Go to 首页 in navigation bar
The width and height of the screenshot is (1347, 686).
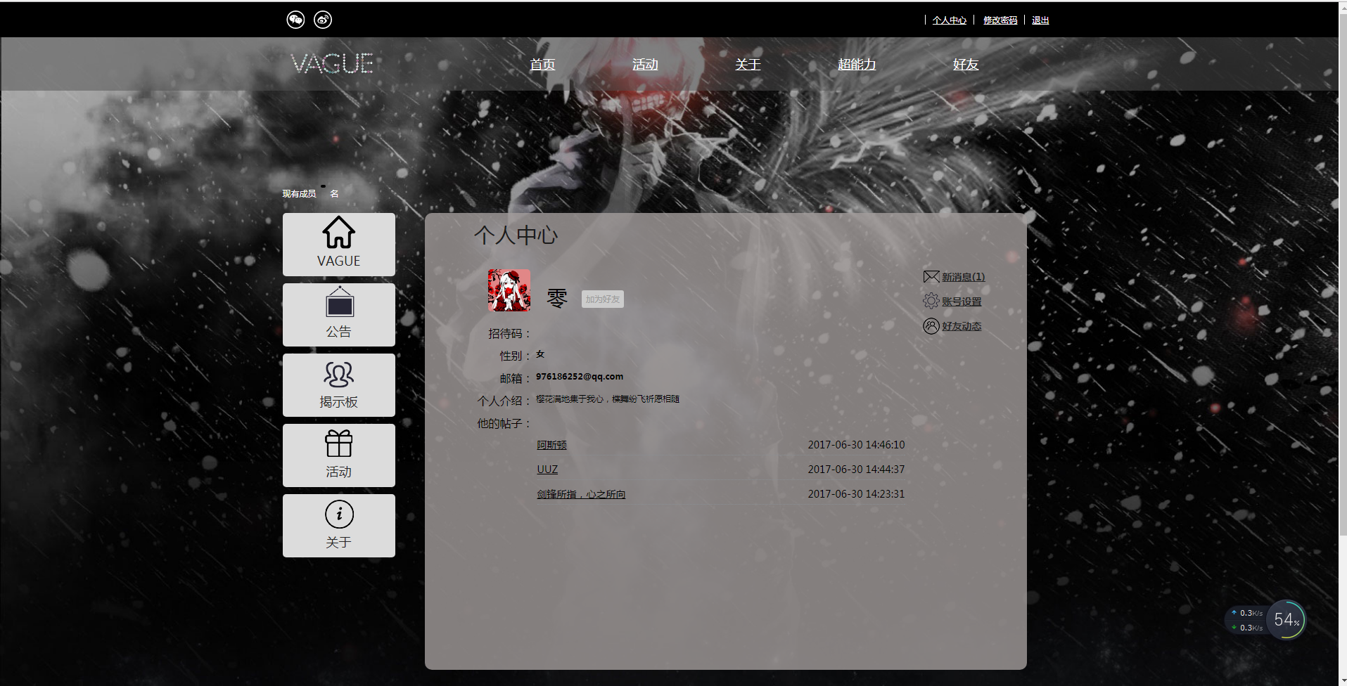click(x=542, y=65)
